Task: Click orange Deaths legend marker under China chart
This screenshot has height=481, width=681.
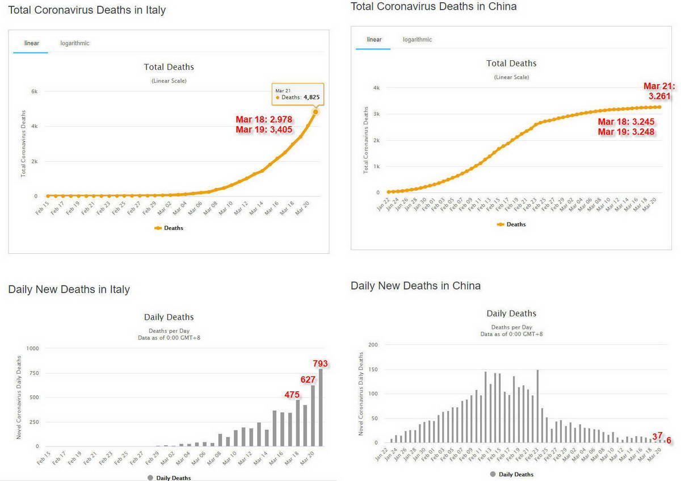Action: point(501,224)
